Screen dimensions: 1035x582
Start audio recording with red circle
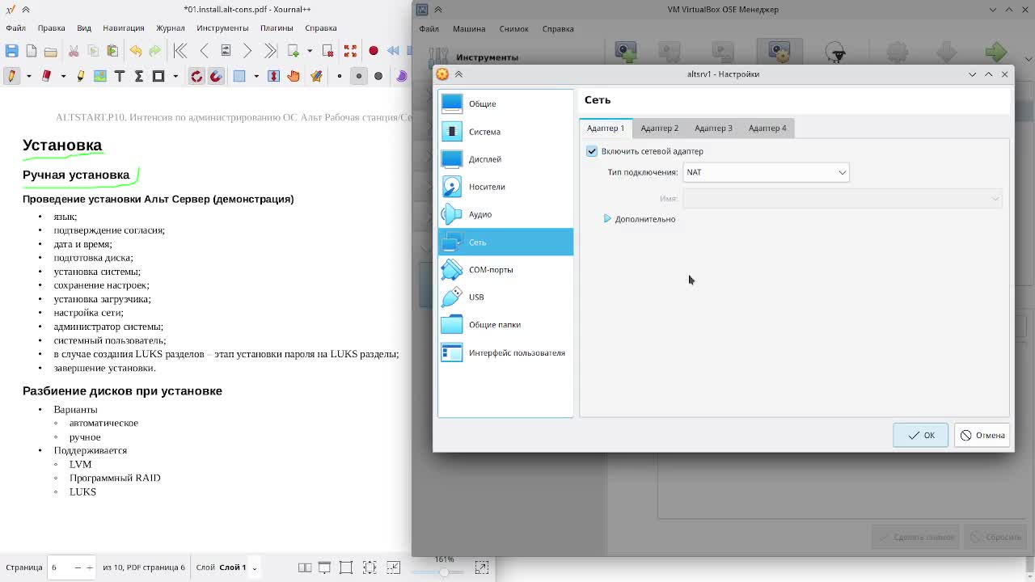373,51
